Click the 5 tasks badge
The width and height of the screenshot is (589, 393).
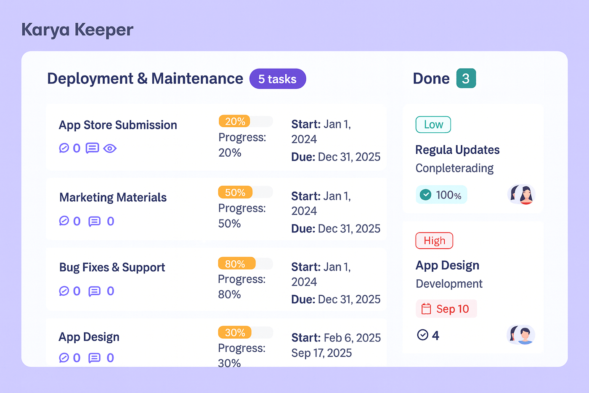point(278,79)
